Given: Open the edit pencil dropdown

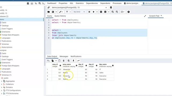Looking at the screenshot, I should click(61, 12).
